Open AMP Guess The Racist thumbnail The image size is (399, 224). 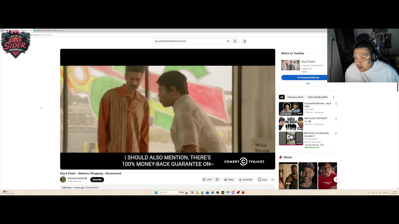291,124
